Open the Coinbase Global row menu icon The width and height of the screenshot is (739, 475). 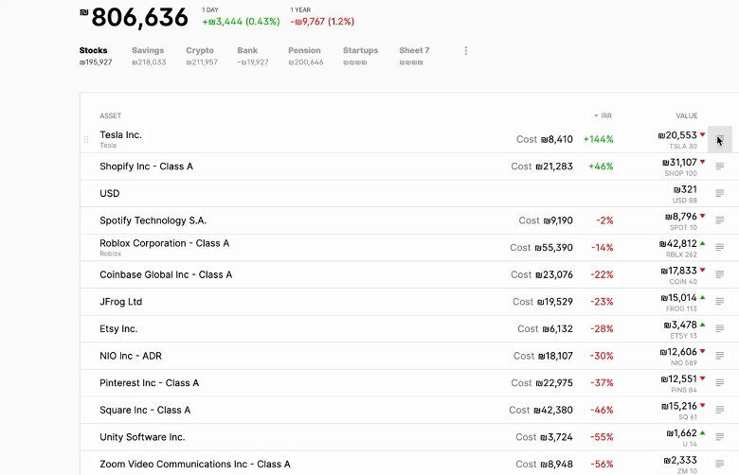[720, 274]
